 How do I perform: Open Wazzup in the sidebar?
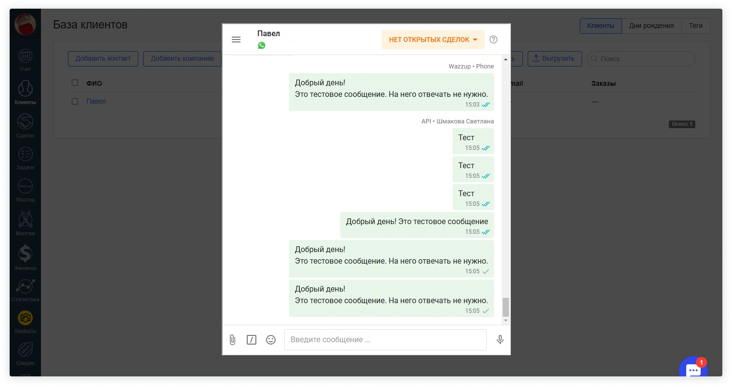point(25,190)
